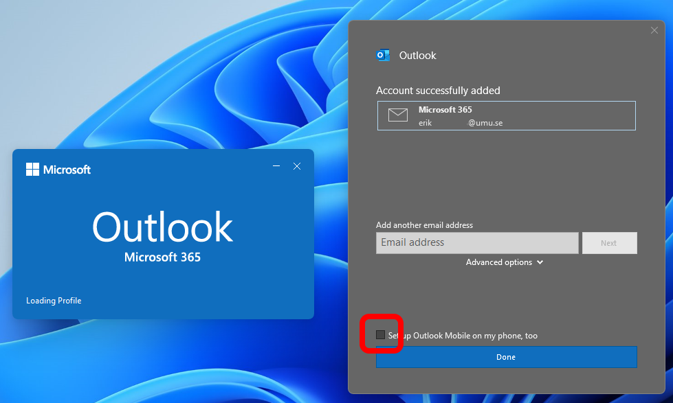Click the Done button
Screen dimensions: 673x403
click(x=507, y=357)
